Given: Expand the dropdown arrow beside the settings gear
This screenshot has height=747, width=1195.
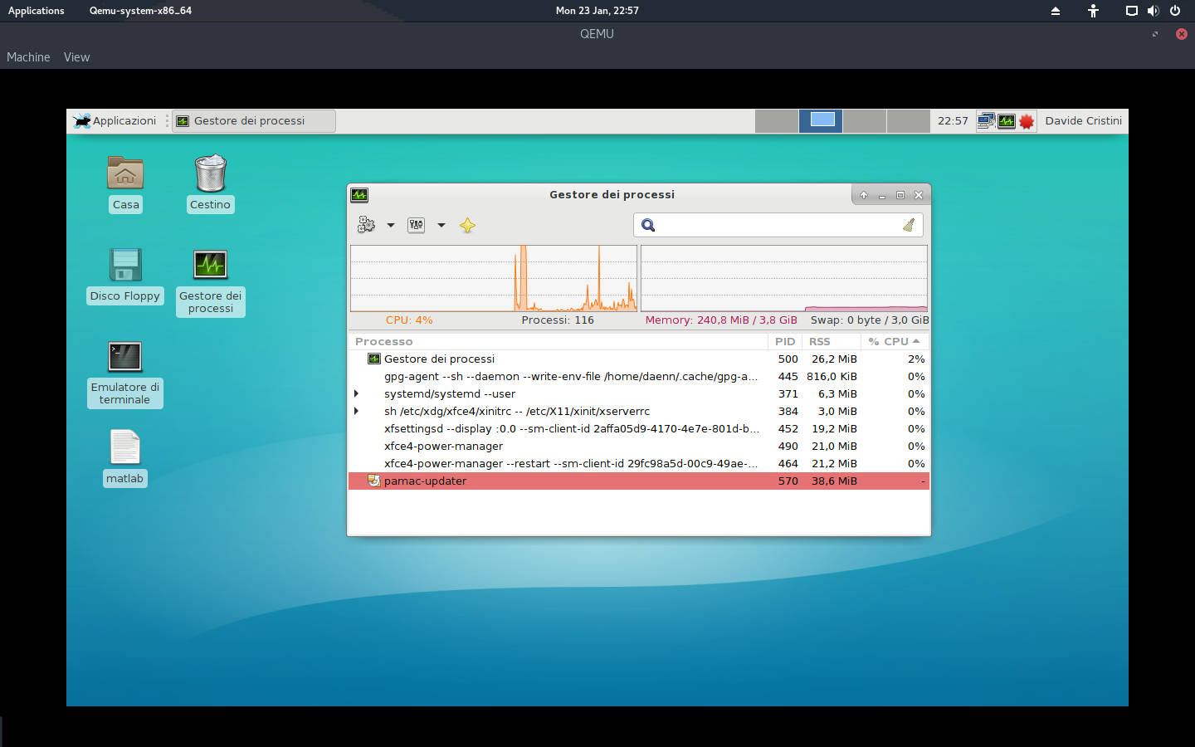Looking at the screenshot, I should coord(391,225).
